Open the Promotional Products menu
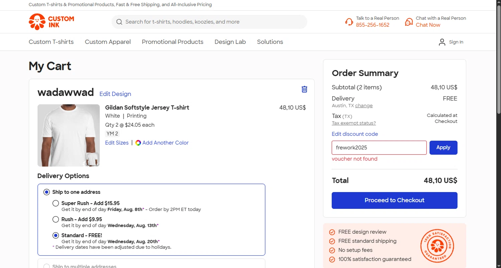The width and height of the screenshot is (501, 268). point(173,42)
